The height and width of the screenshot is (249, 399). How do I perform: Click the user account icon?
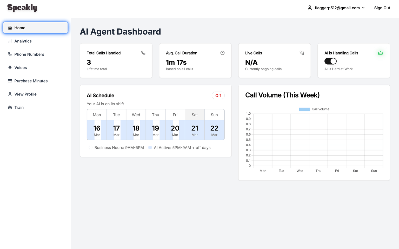tap(310, 8)
